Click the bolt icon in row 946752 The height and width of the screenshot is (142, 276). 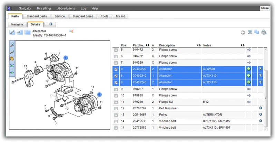pos(249,56)
